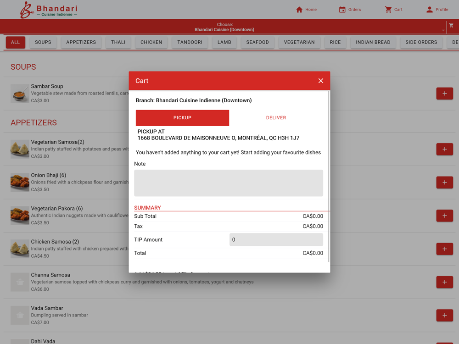The width and height of the screenshot is (459, 344).
Task: Click the TIP Amount input field
Action: click(x=276, y=239)
